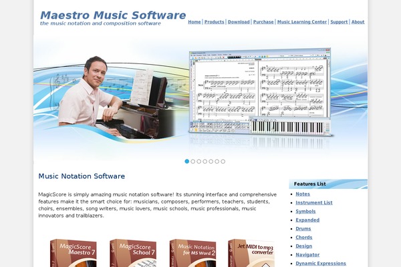This screenshot has width=401, height=267.
Task: Click the Maestro Music Software site title
Action: [x=113, y=15]
